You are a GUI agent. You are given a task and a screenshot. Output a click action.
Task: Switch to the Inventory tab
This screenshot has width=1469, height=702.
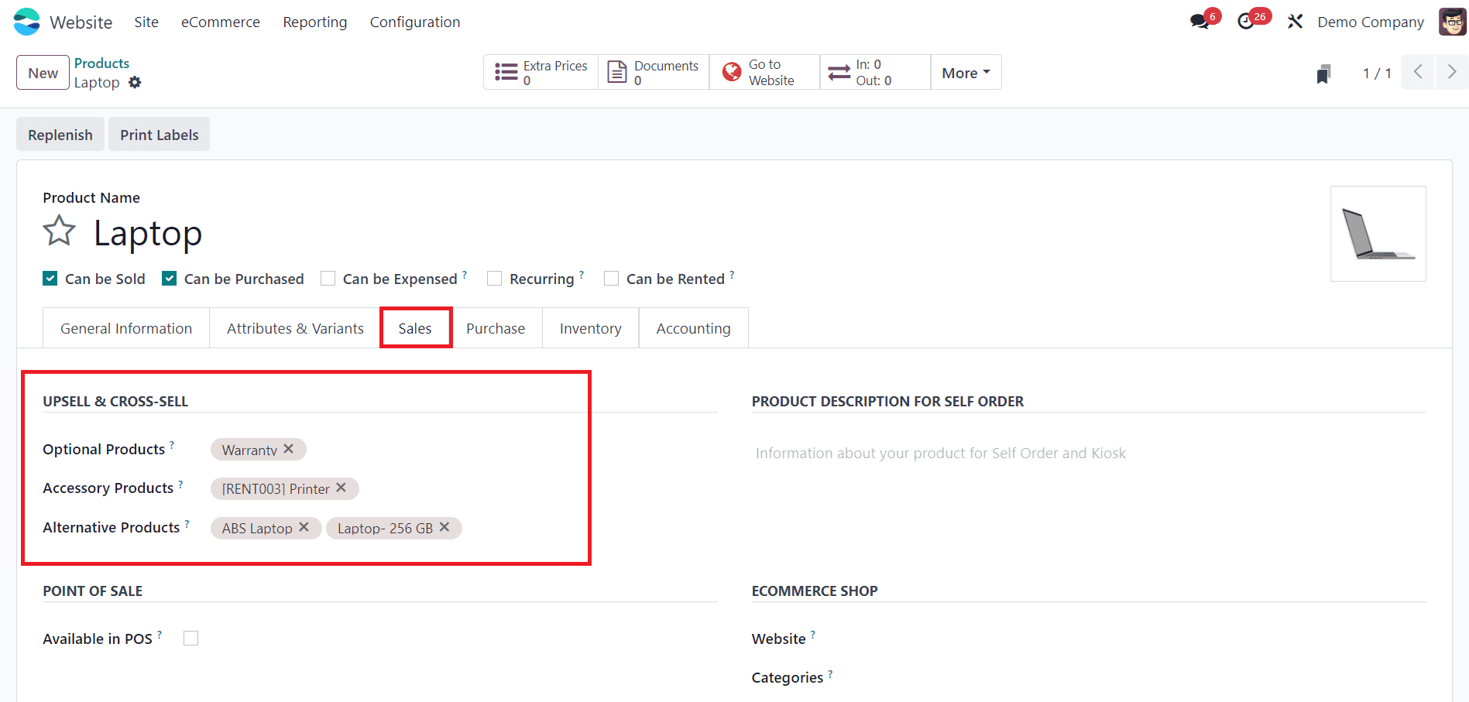point(591,328)
